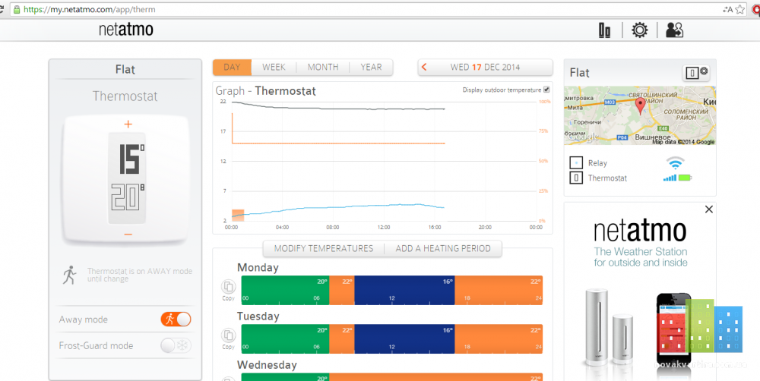Copy Monday's schedule icon
This screenshot has height=381, width=760.
click(x=228, y=287)
